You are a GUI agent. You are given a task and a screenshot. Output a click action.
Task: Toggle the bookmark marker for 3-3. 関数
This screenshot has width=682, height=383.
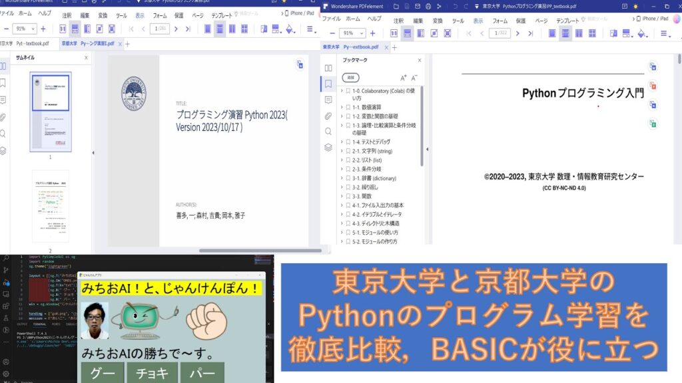(348, 196)
